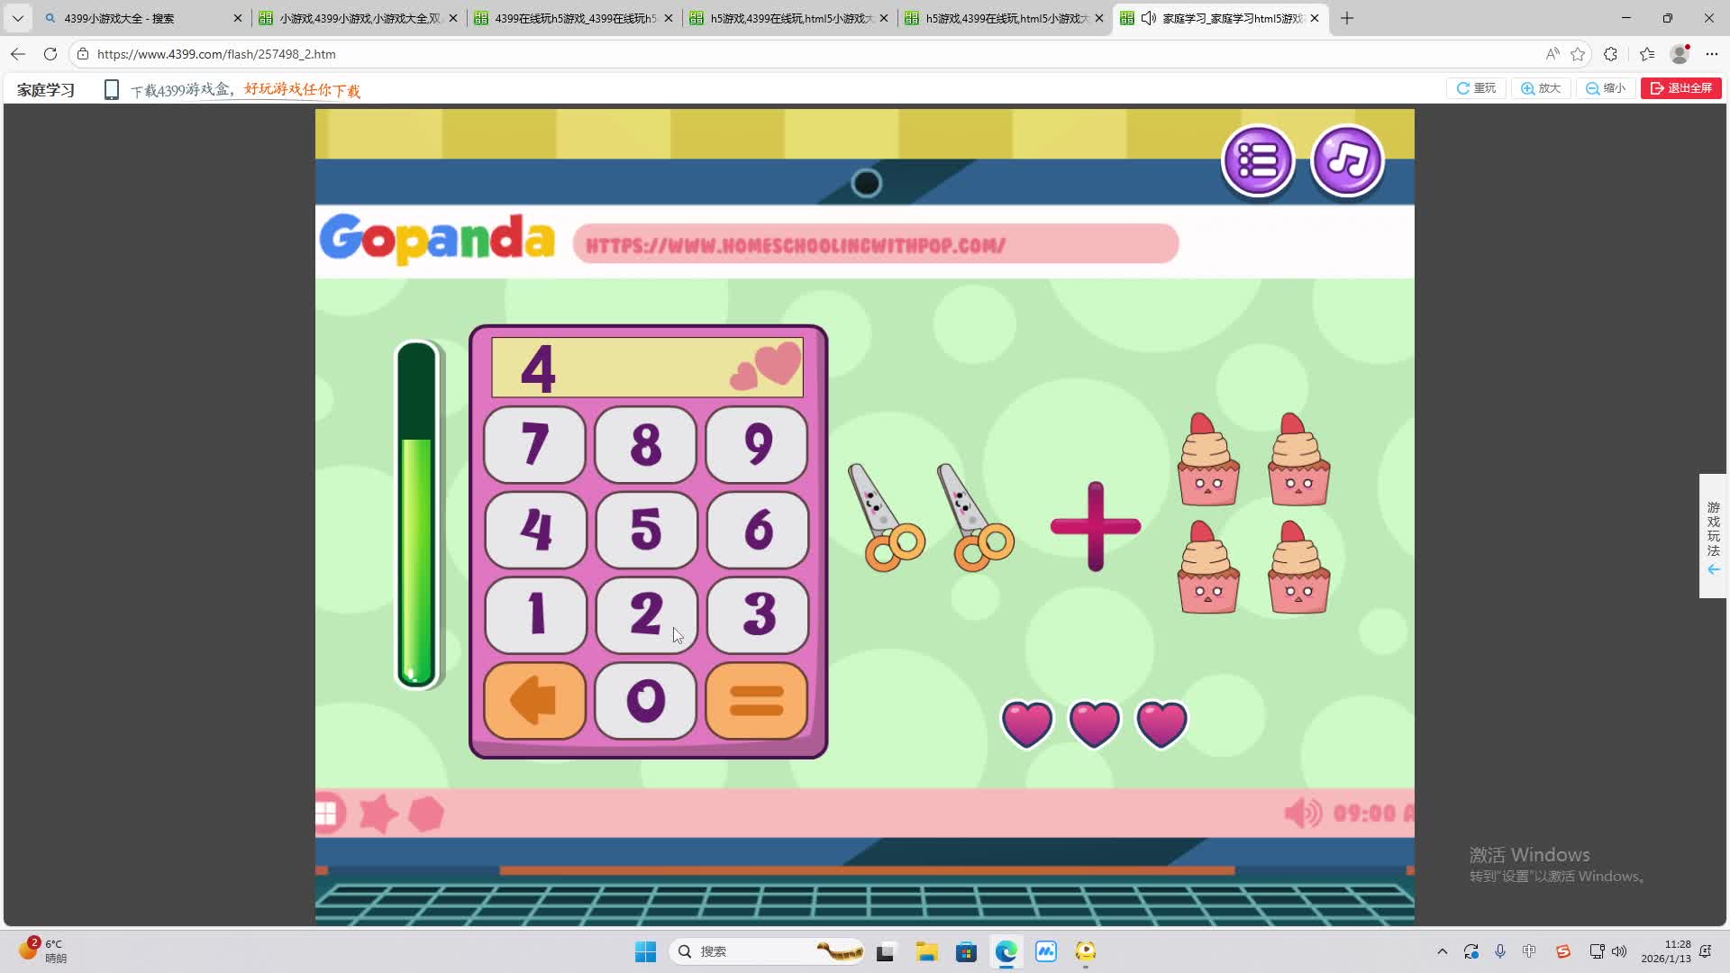The height and width of the screenshot is (973, 1730).
Task: Toggle game music with purple note button
Action: click(x=1347, y=161)
